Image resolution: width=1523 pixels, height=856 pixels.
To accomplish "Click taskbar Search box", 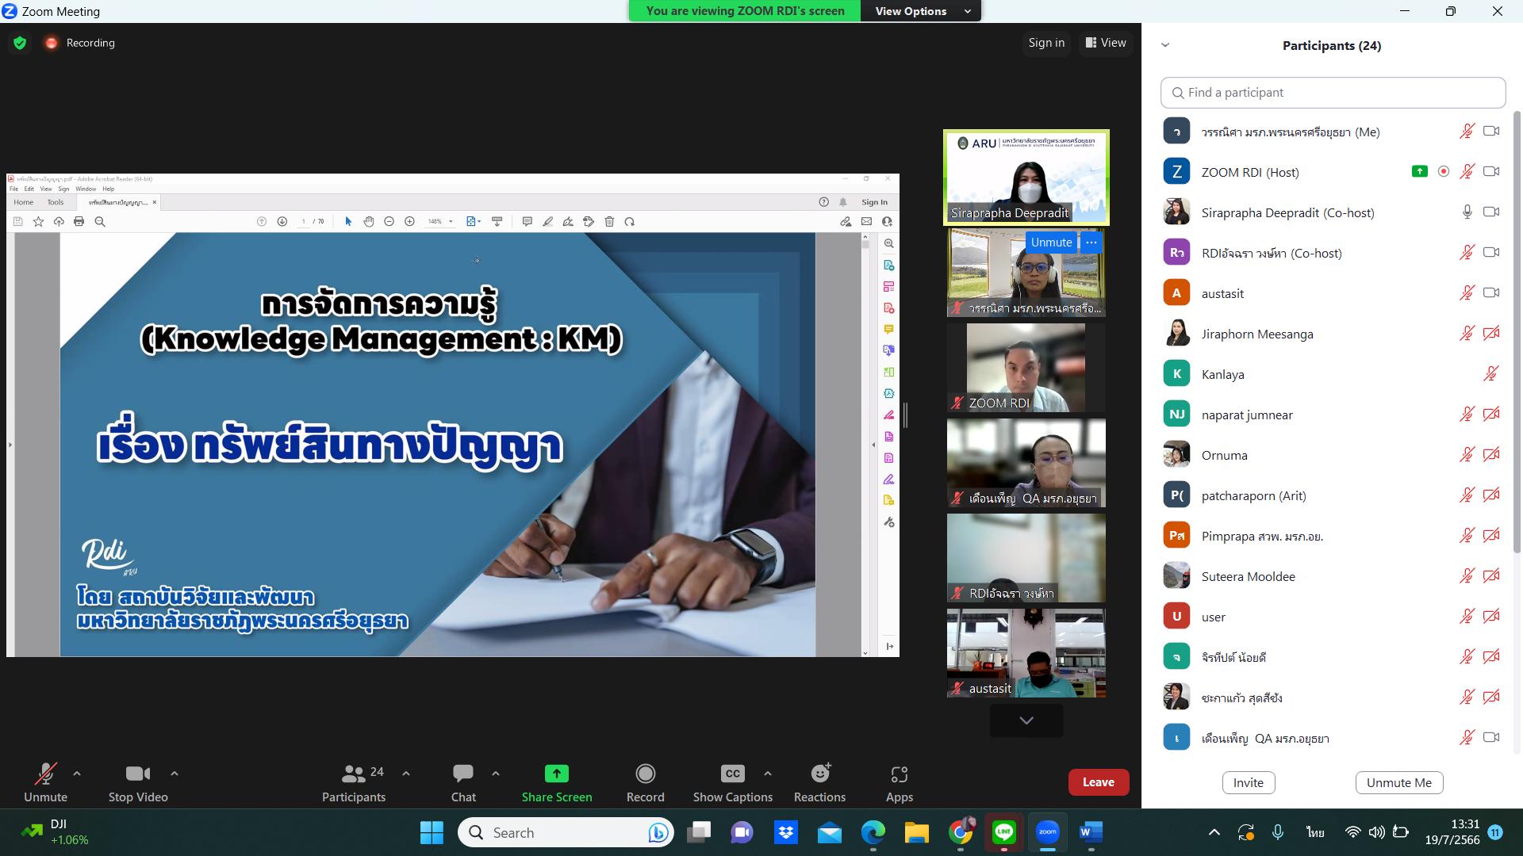I will 566,833.
